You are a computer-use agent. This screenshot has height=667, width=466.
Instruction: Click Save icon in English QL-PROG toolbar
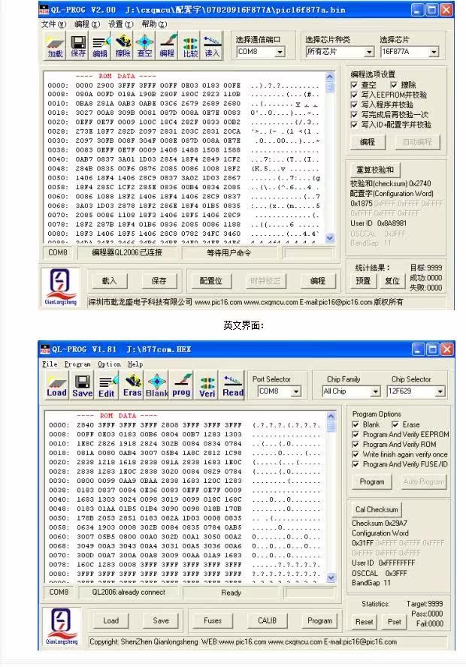pos(82,385)
